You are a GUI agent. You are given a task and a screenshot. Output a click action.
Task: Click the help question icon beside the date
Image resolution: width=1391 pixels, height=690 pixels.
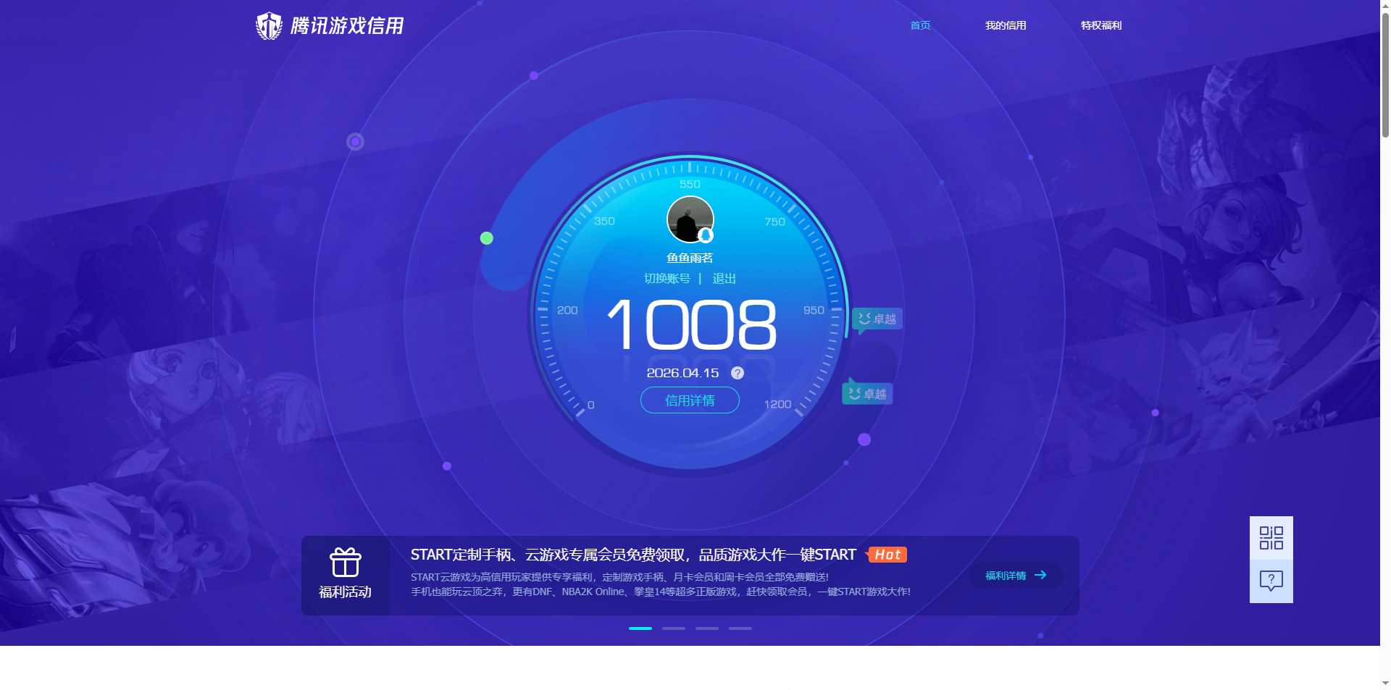737,373
